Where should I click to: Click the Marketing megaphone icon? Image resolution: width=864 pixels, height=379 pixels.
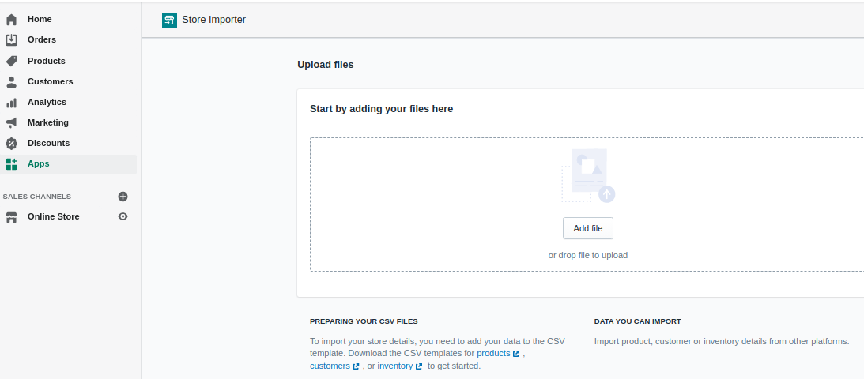click(11, 123)
